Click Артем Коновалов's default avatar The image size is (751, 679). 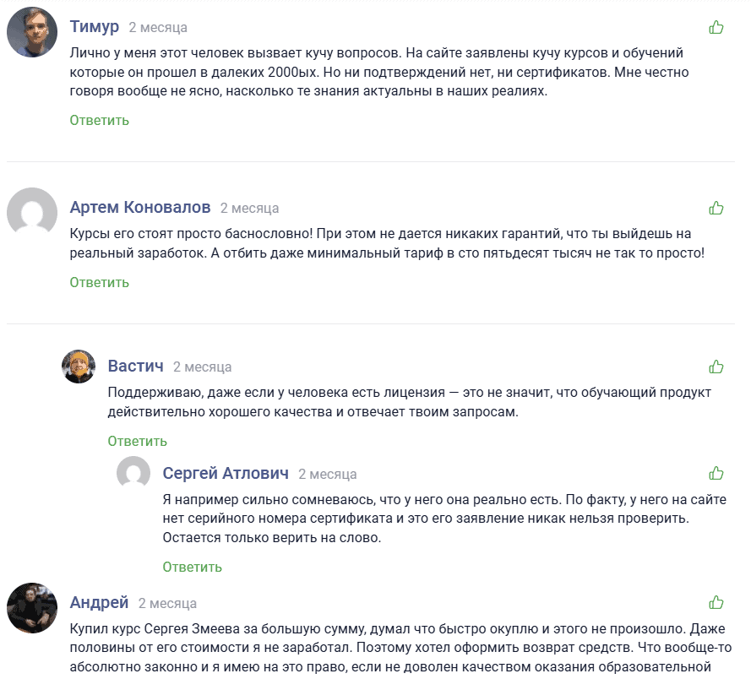(x=32, y=213)
